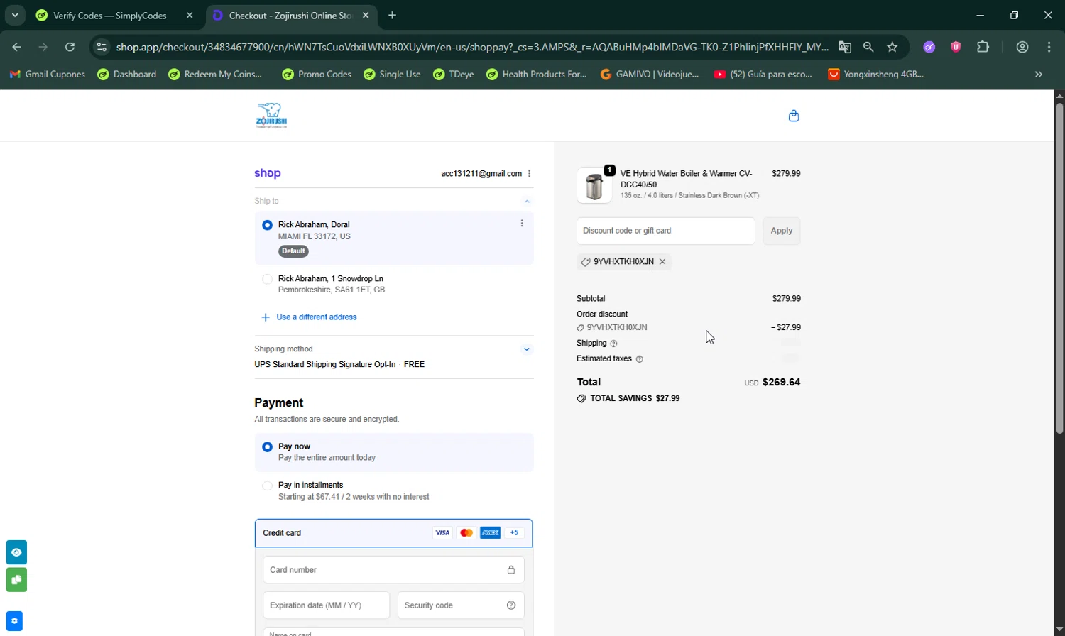Click the blue gear floating sidebar icon

14,621
